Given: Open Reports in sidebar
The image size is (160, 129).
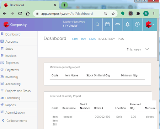Looking at the screenshot, I should (x=11, y=105).
